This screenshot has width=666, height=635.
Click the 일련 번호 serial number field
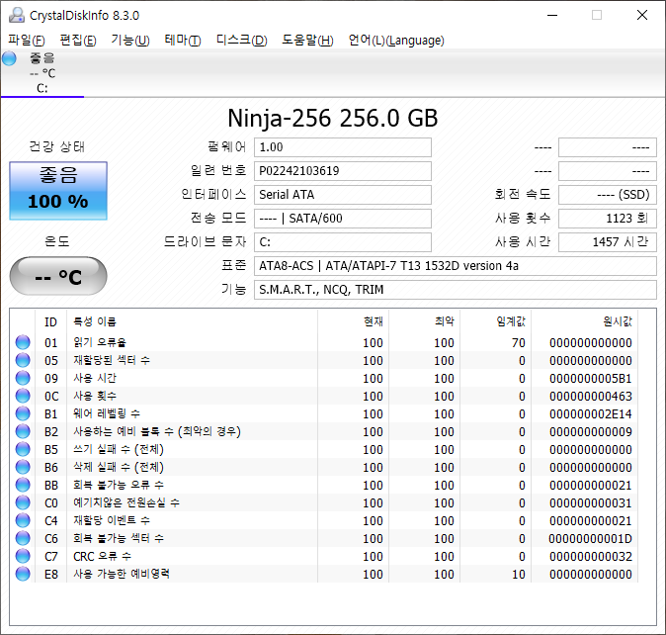pos(342,170)
